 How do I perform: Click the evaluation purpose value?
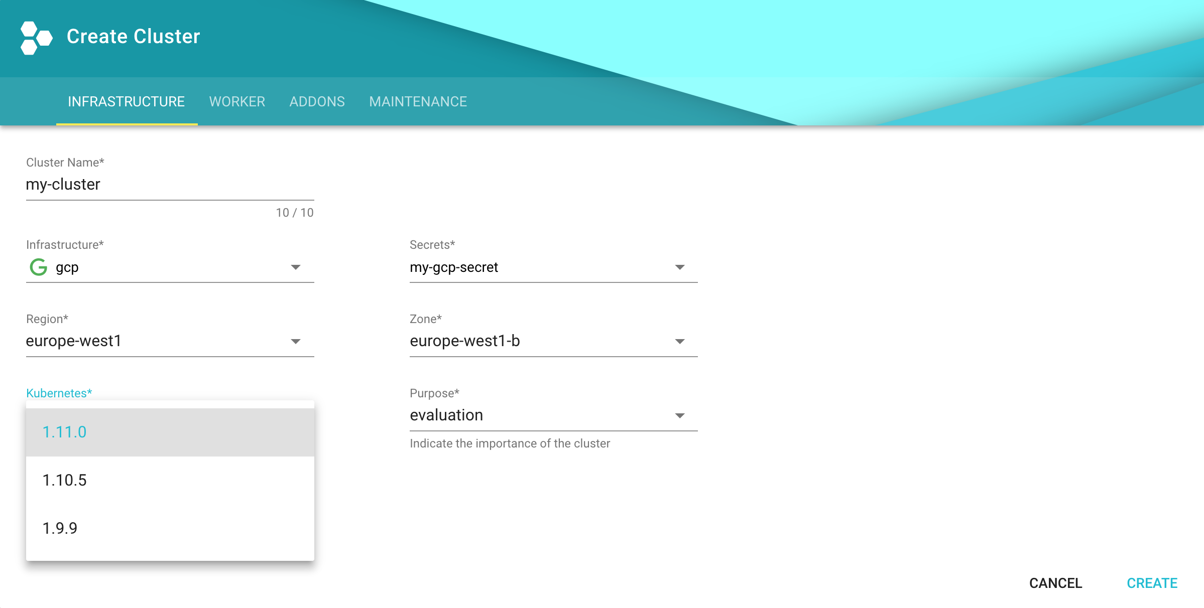pyautogui.click(x=446, y=415)
